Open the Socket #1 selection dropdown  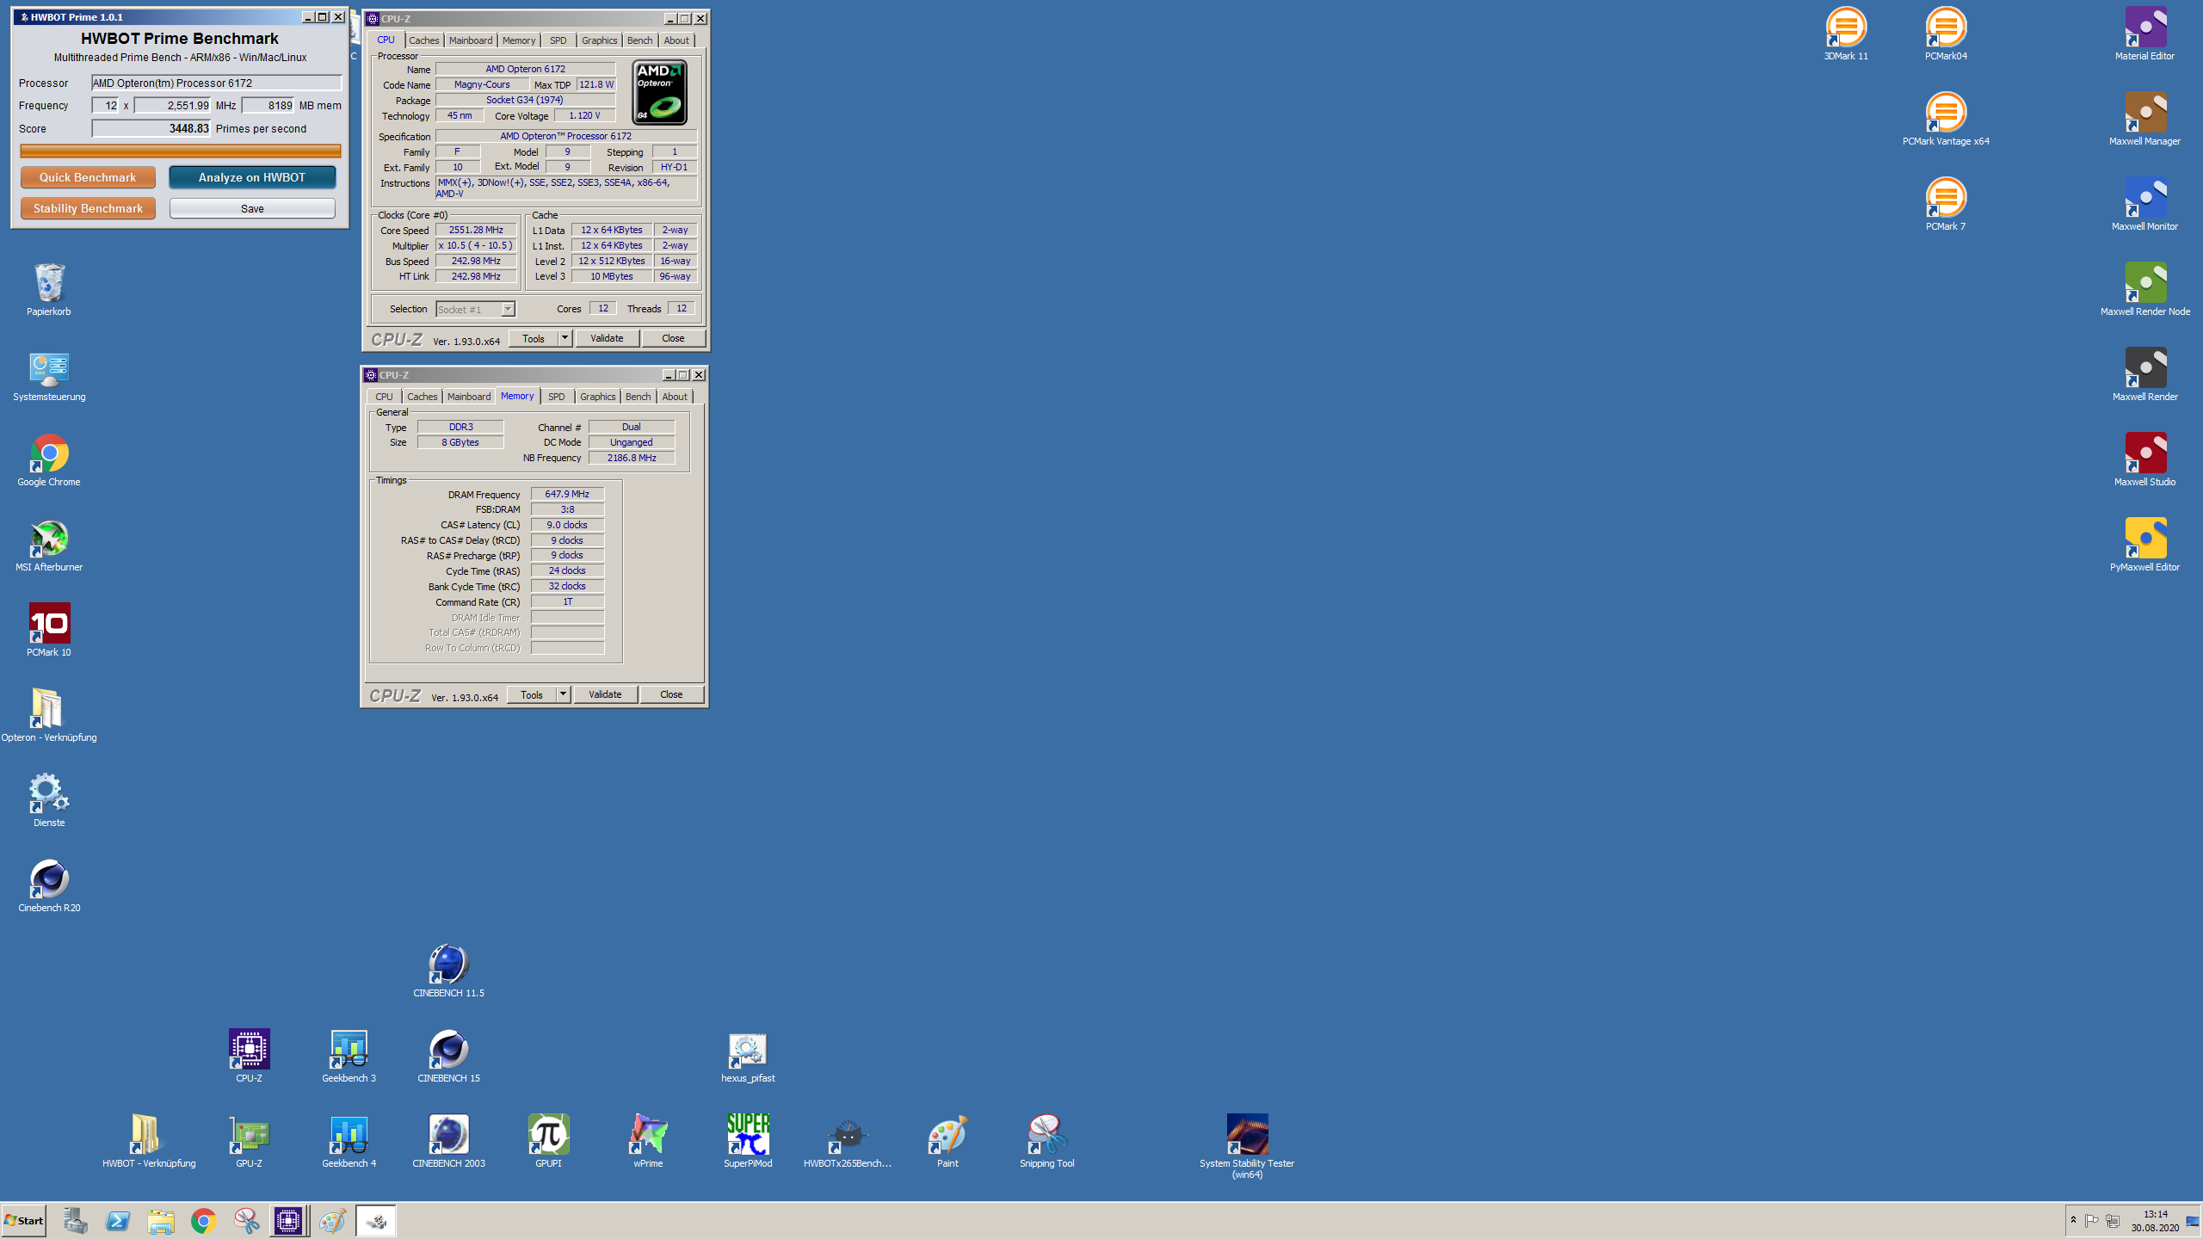475,309
